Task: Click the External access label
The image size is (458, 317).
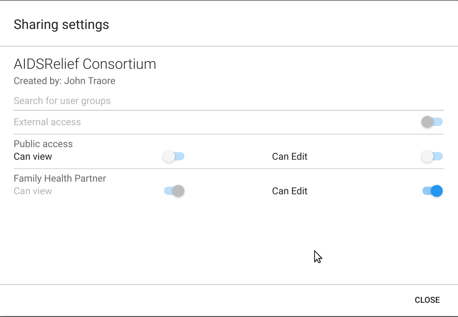Action: tap(47, 122)
